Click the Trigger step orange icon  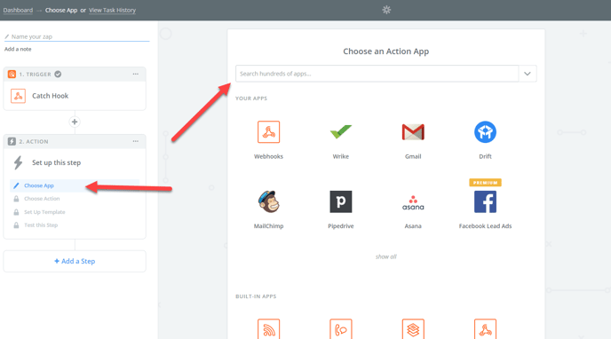pyautogui.click(x=12, y=74)
